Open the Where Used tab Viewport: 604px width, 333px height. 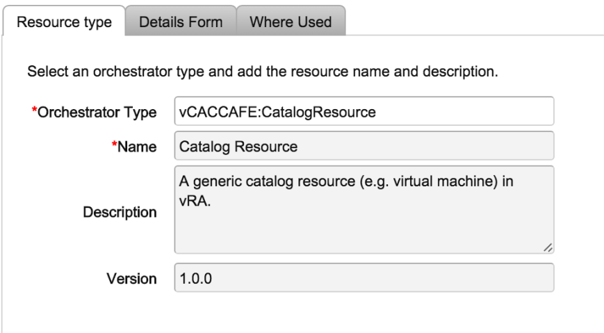pyautogui.click(x=291, y=22)
